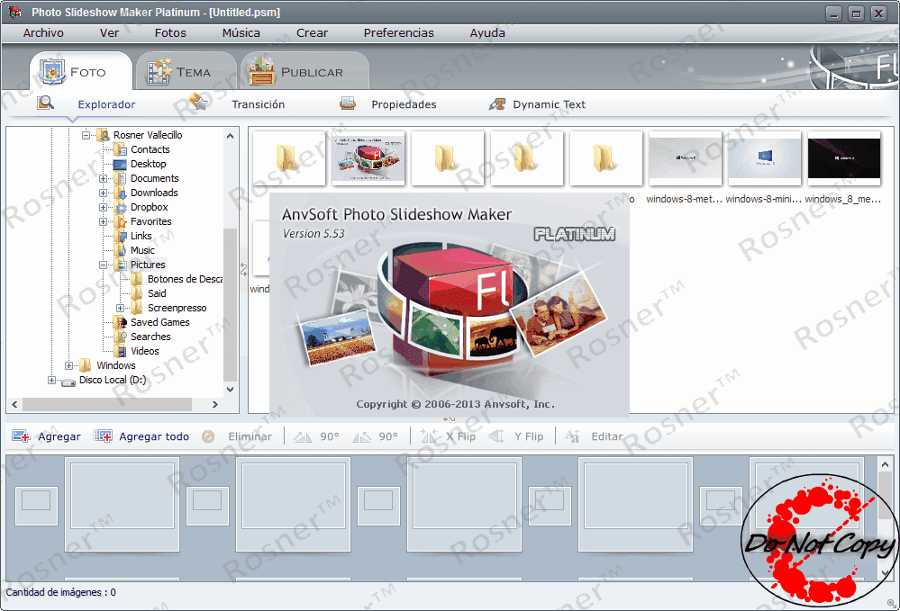Image resolution: width=900 pixels, height=611 pixels.
Task: Select Contacts in the folder tree
Action: click(150, 149)
